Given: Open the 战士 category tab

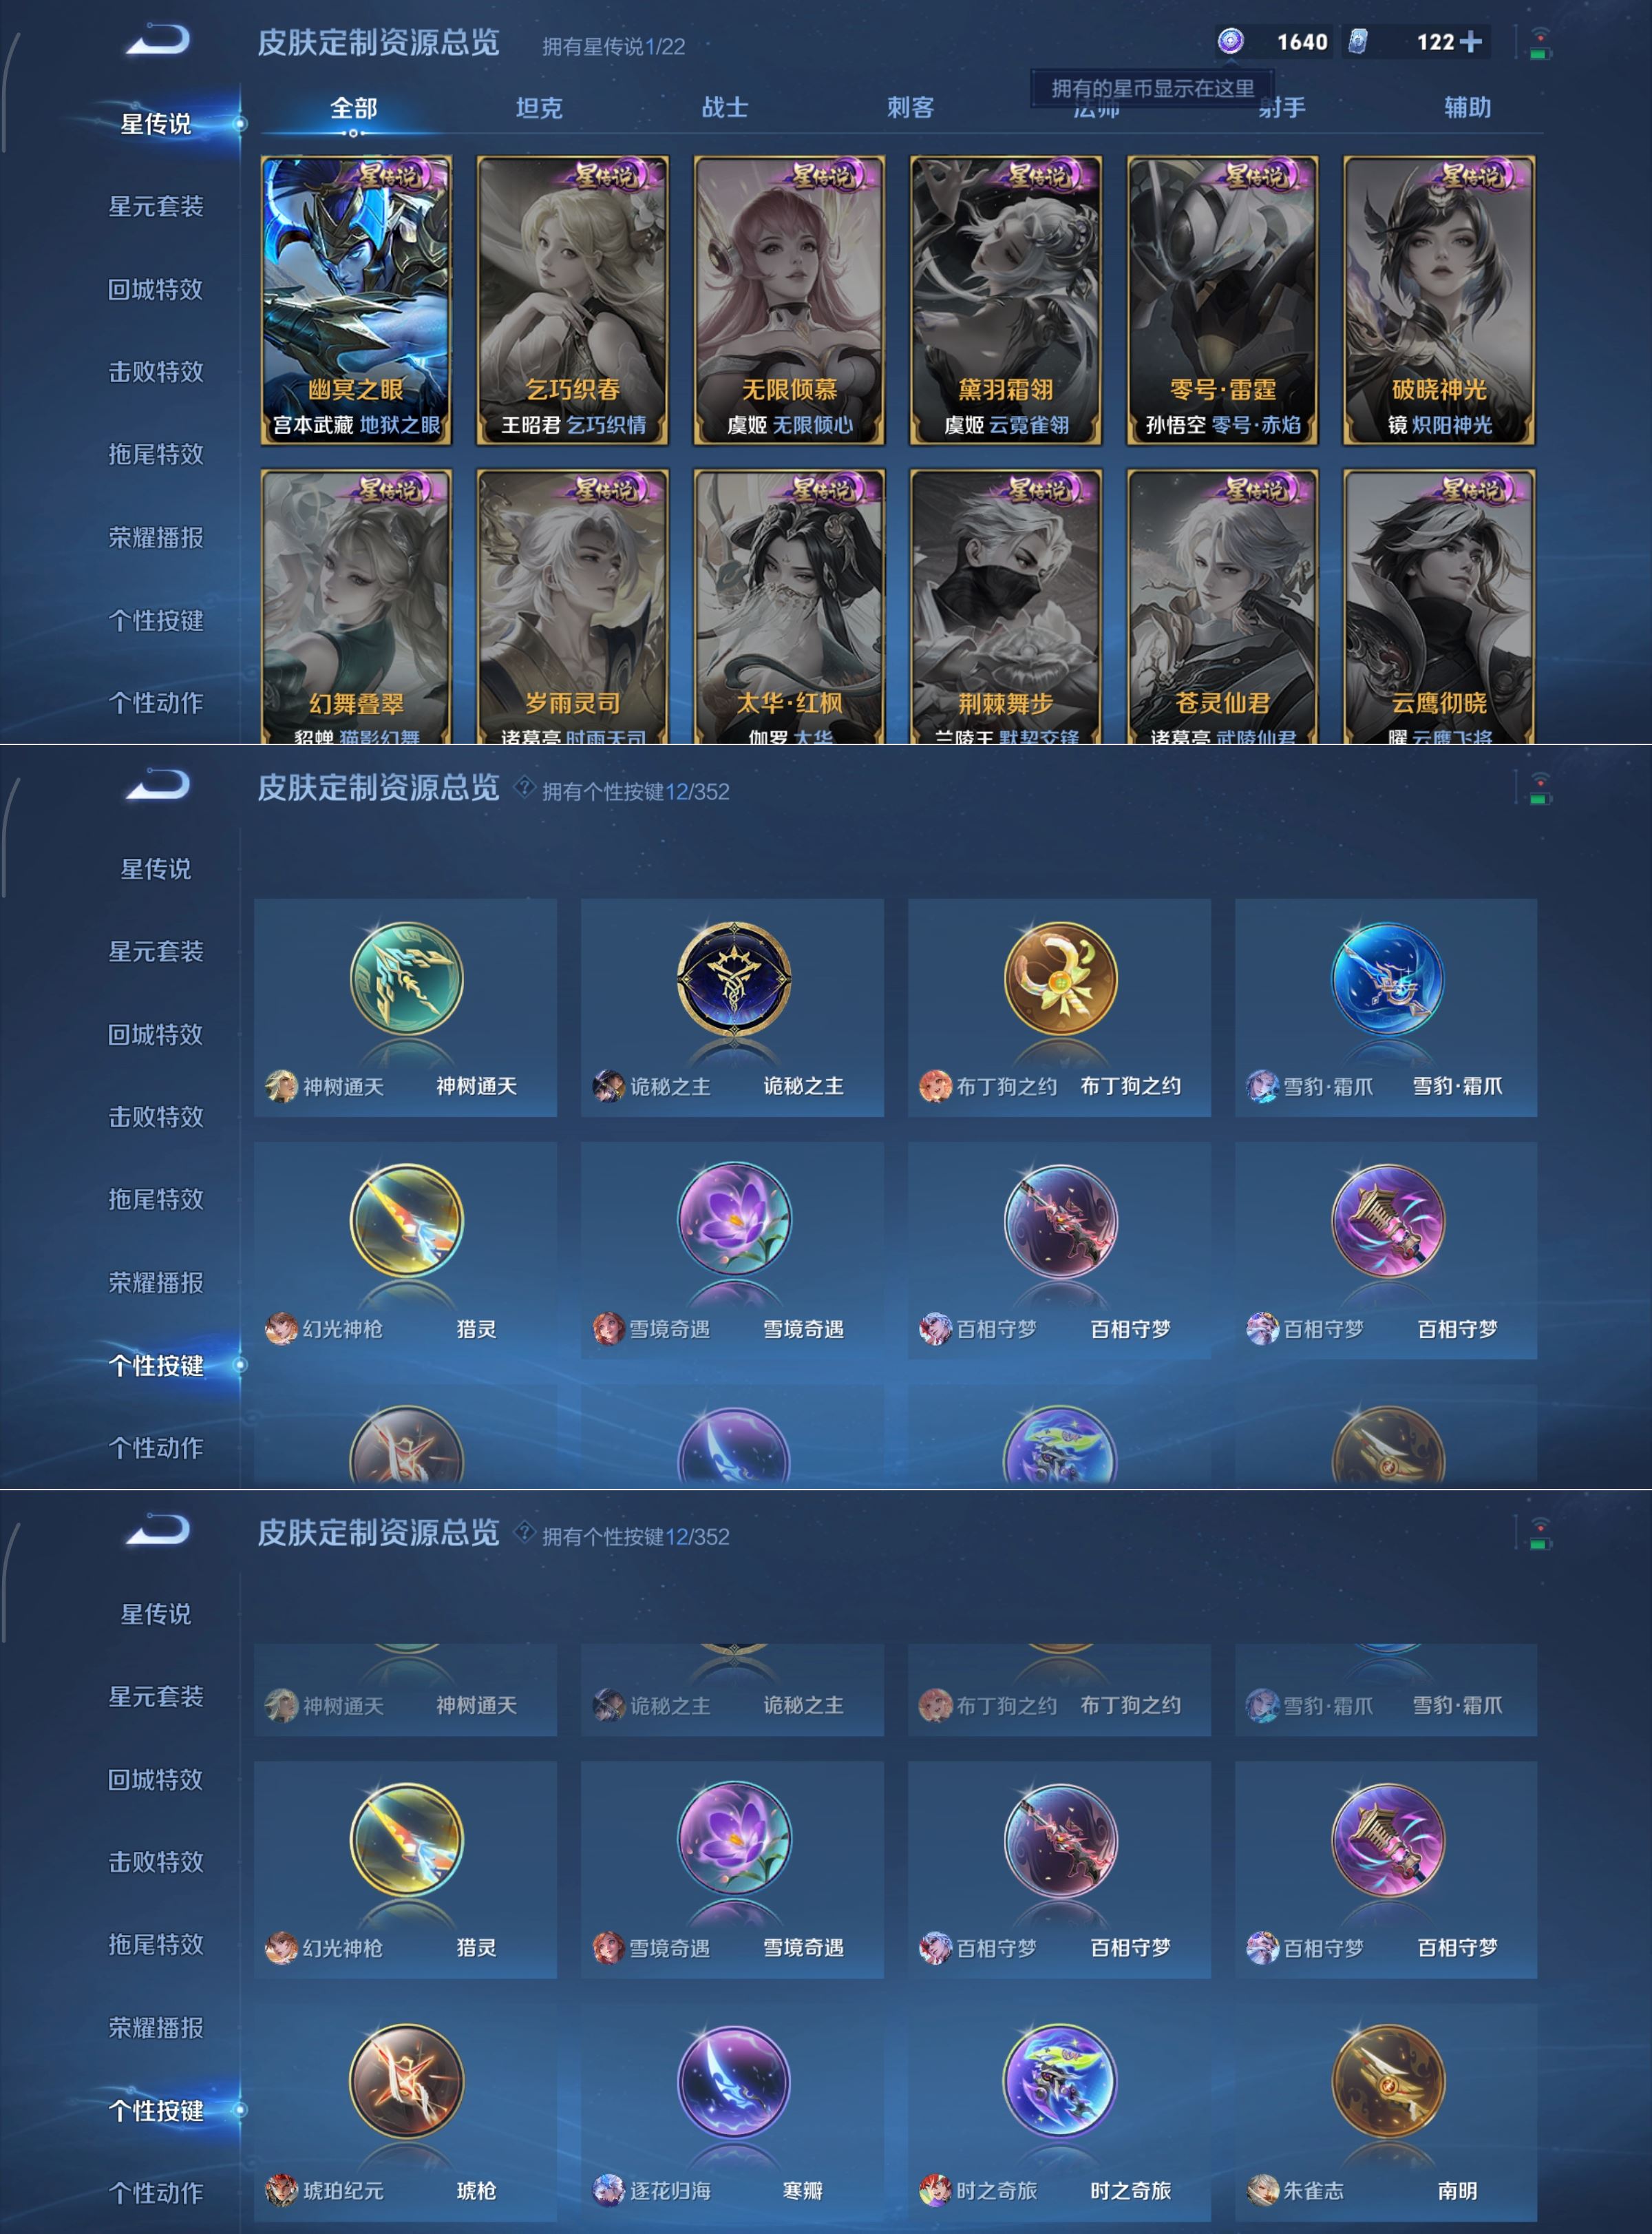Looking at the screenshot, I should coord(725,107).
